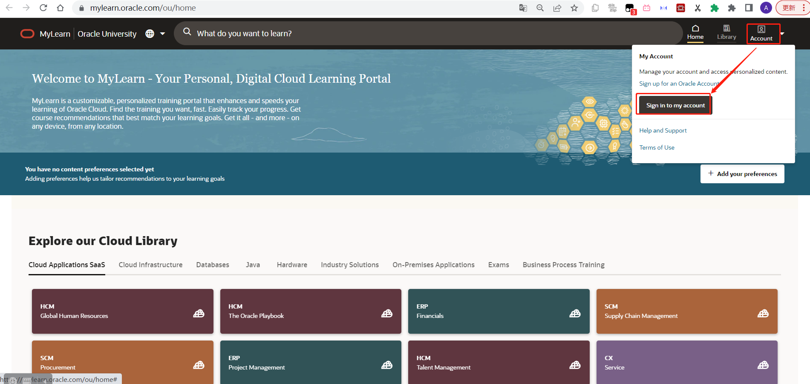Open the Business Process Training tab
810x384 pixels.
[x=564, y=265]
